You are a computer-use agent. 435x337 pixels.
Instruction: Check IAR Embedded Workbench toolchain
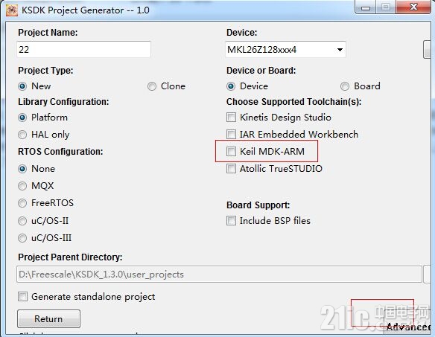(231, 135)
